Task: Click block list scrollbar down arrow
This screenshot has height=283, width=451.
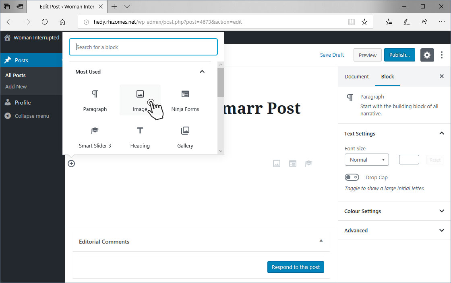Action: 221,151
